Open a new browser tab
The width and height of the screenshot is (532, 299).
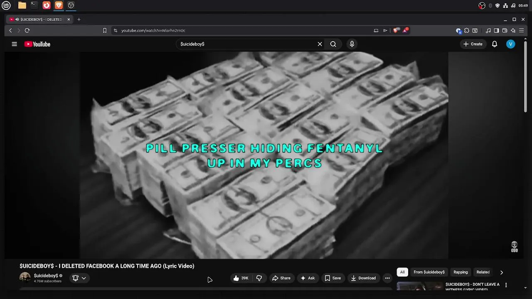(79, 19)
